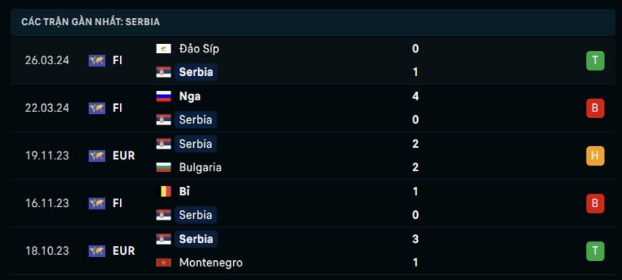Click the Russia flag icon beside Nga
The image size is (622, 280).
(x=163, y=96)
